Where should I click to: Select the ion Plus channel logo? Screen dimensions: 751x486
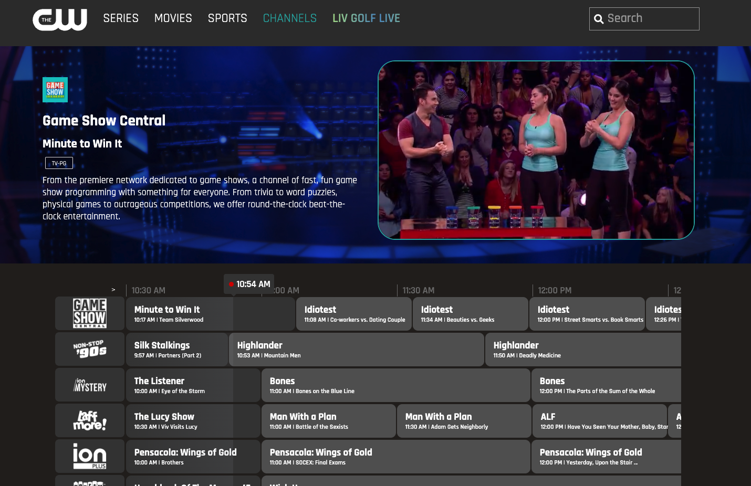click(90, 456)
